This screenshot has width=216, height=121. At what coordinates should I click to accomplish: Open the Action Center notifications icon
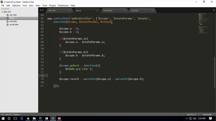click(x=211, y=118)
